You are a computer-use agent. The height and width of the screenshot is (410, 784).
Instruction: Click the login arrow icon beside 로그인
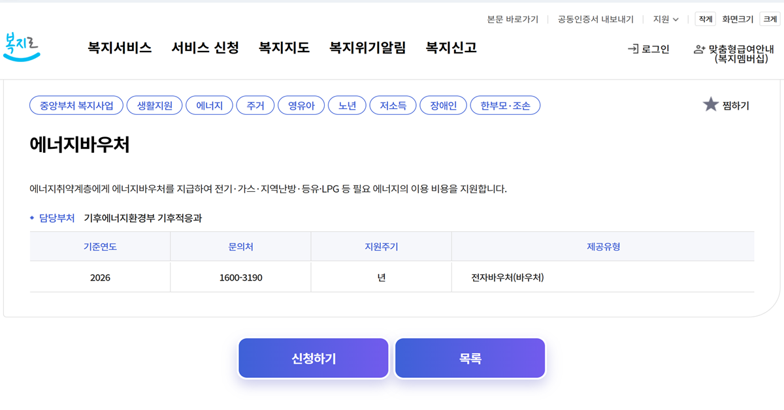(632, 49)
